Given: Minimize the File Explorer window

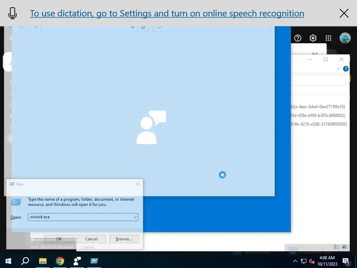Looking at the screenshot, I should (310, 59).
